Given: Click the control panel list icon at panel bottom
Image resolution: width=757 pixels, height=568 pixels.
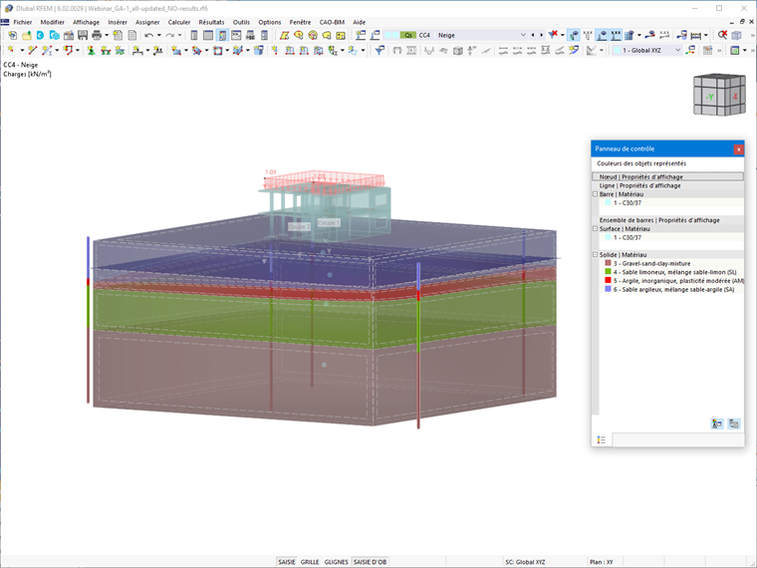Looking at the screenshot, I should [x=601, y=439].
